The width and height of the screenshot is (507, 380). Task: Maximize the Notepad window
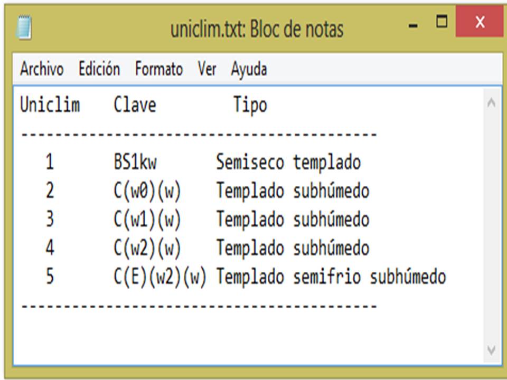click(442, 22)
